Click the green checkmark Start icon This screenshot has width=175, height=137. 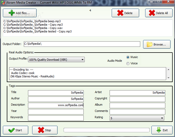click(12, 130)
